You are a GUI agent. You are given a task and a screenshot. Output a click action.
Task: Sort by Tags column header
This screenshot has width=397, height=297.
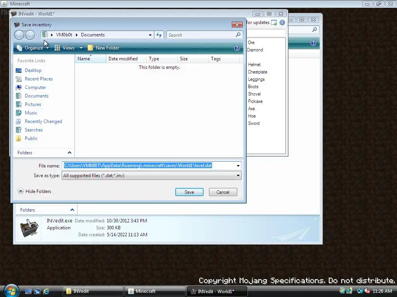(224, 59)
